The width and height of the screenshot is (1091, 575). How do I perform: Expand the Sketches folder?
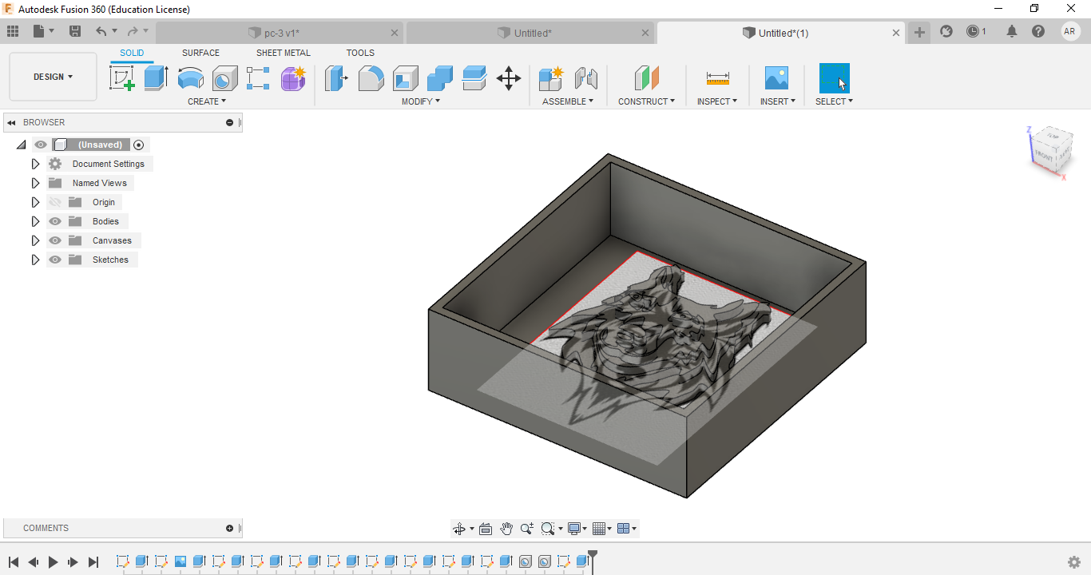coord(35,260)
